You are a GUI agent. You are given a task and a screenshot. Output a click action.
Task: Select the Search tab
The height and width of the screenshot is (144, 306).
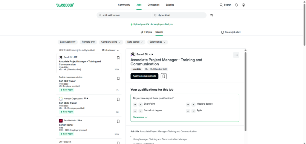tap(159, 32)
